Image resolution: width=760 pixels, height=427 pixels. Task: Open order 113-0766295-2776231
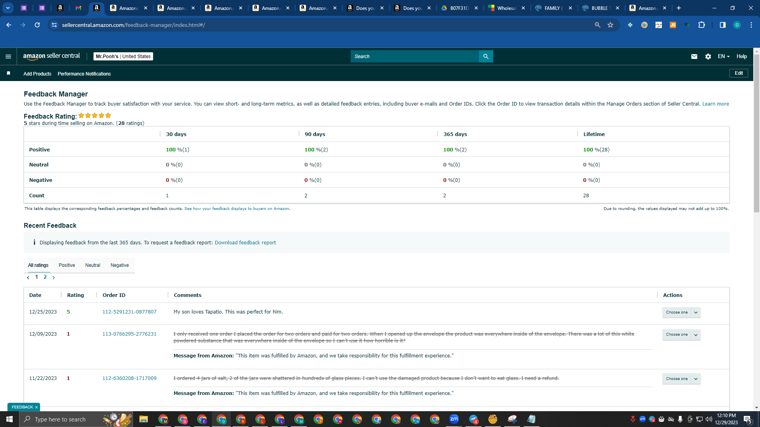click(129, 334)
